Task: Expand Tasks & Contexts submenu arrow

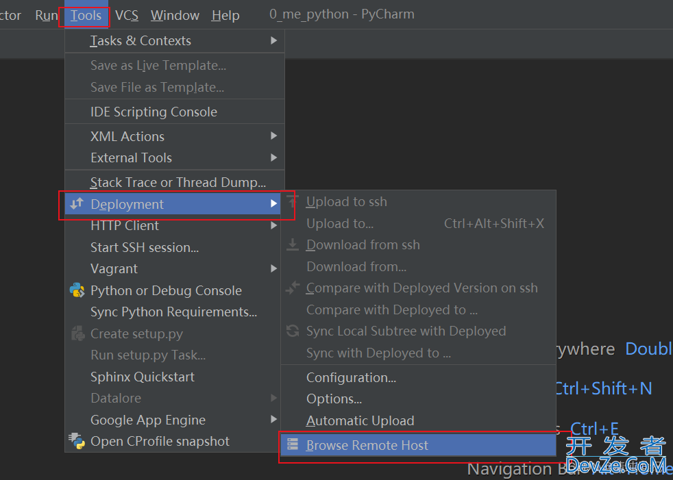Action: (274, 41)
